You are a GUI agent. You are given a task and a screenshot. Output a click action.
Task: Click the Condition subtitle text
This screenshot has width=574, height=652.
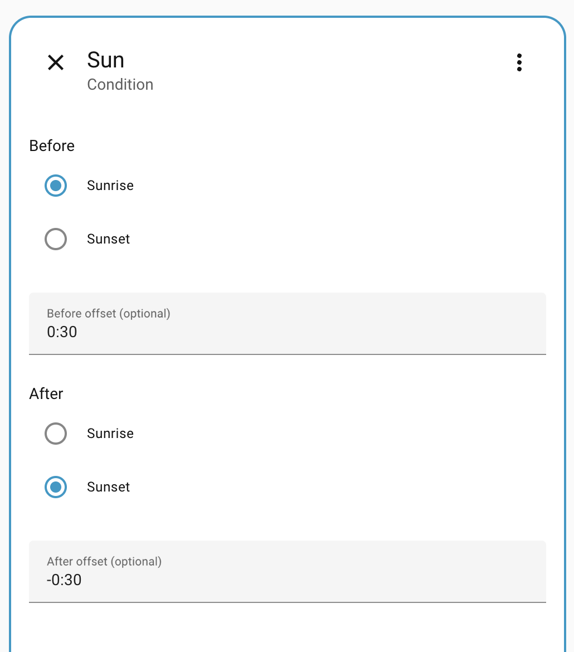(x=120, y=85)
